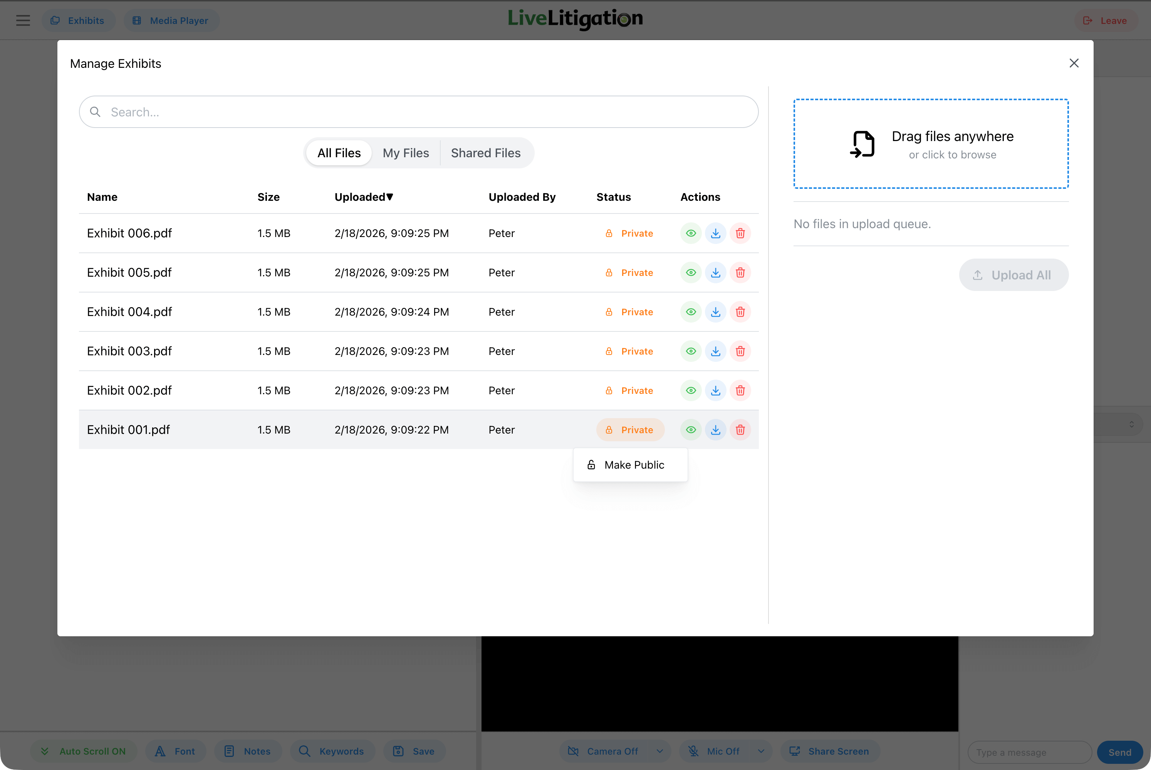The width and height of the screenshot is (1151, 770).
Task: Make Exhibit 001.pdf public
Action: coord(630,464)
